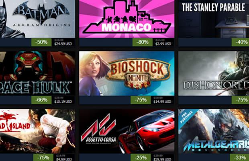This screenshot has height=161, width=249.
Task: Open the Space Hulk game banner
Action: point(37,73)
